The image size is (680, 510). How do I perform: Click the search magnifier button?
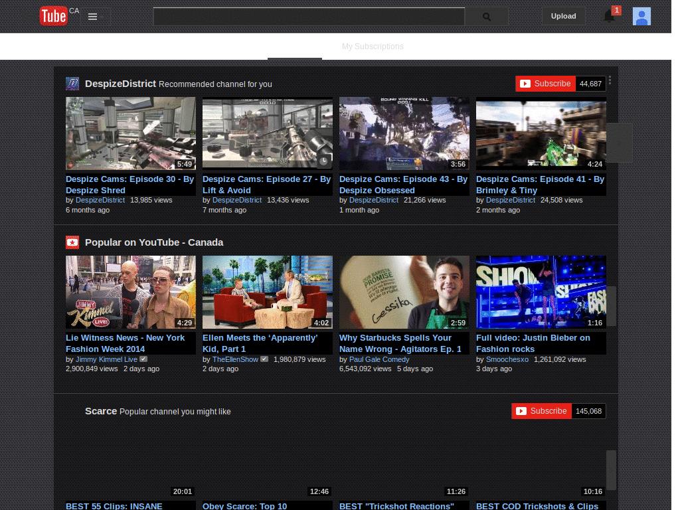click(487, 17)
